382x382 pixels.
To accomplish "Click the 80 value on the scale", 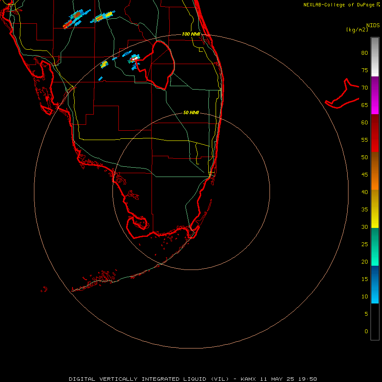I will tap(365, 53).
